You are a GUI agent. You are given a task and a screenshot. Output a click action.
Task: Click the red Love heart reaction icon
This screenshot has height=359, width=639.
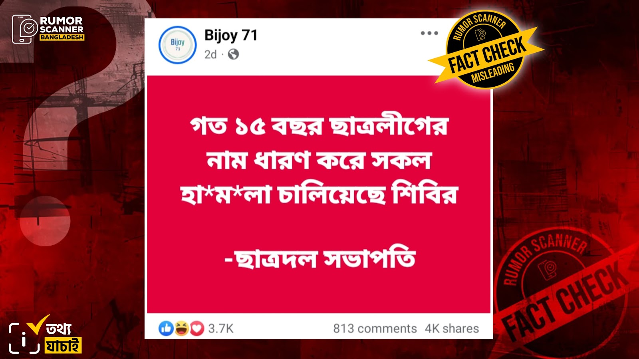[196, 328]
